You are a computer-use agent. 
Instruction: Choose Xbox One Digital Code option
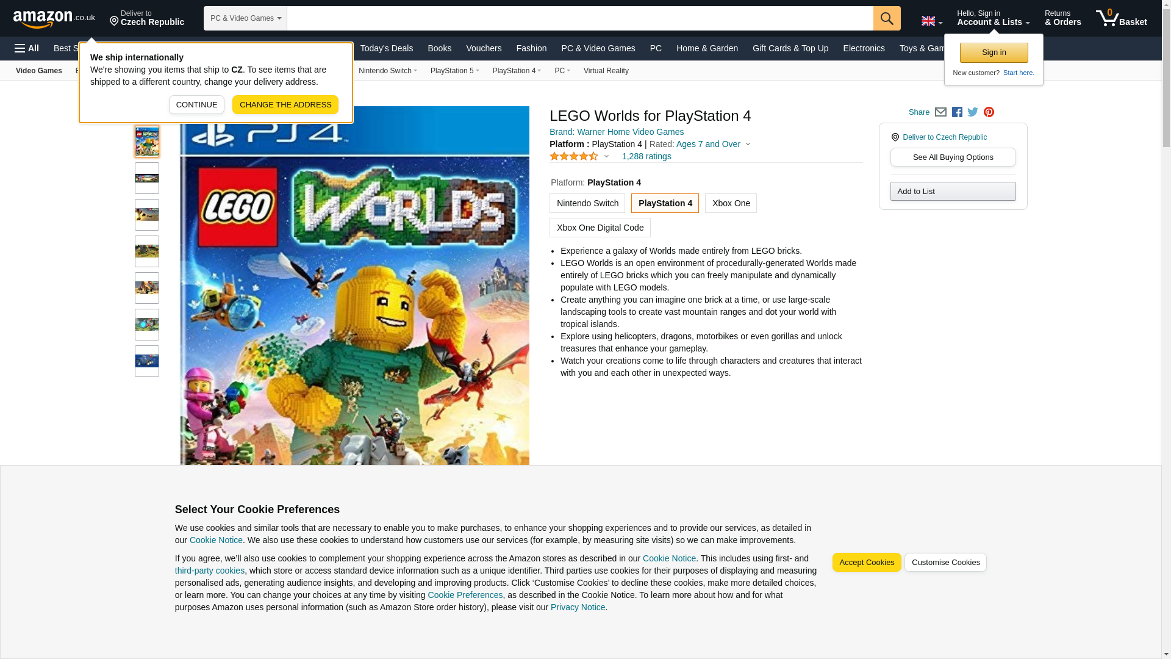point(600,228)
